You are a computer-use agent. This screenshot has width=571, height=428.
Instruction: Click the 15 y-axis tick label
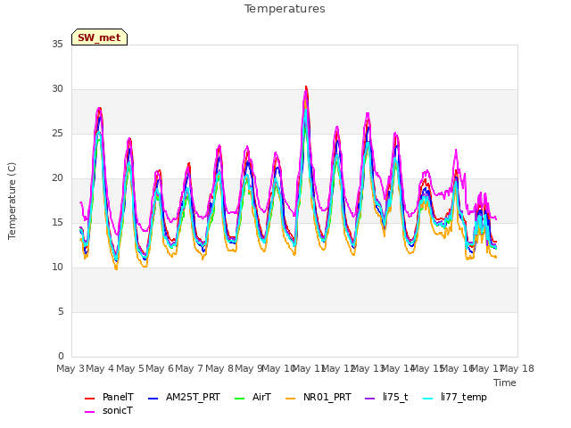pyautogui.click(x=57, y=222)
